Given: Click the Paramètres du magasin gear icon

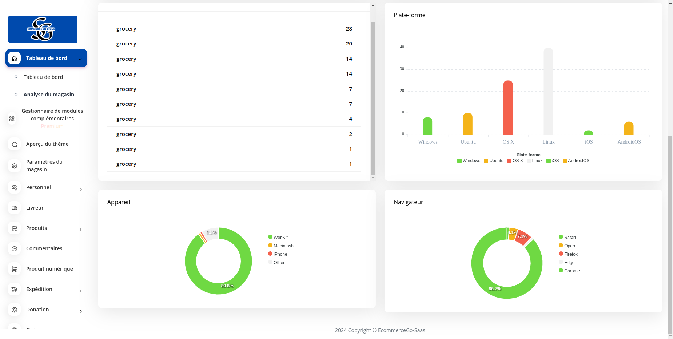Looking at the screenshot, I should (15, 166).
